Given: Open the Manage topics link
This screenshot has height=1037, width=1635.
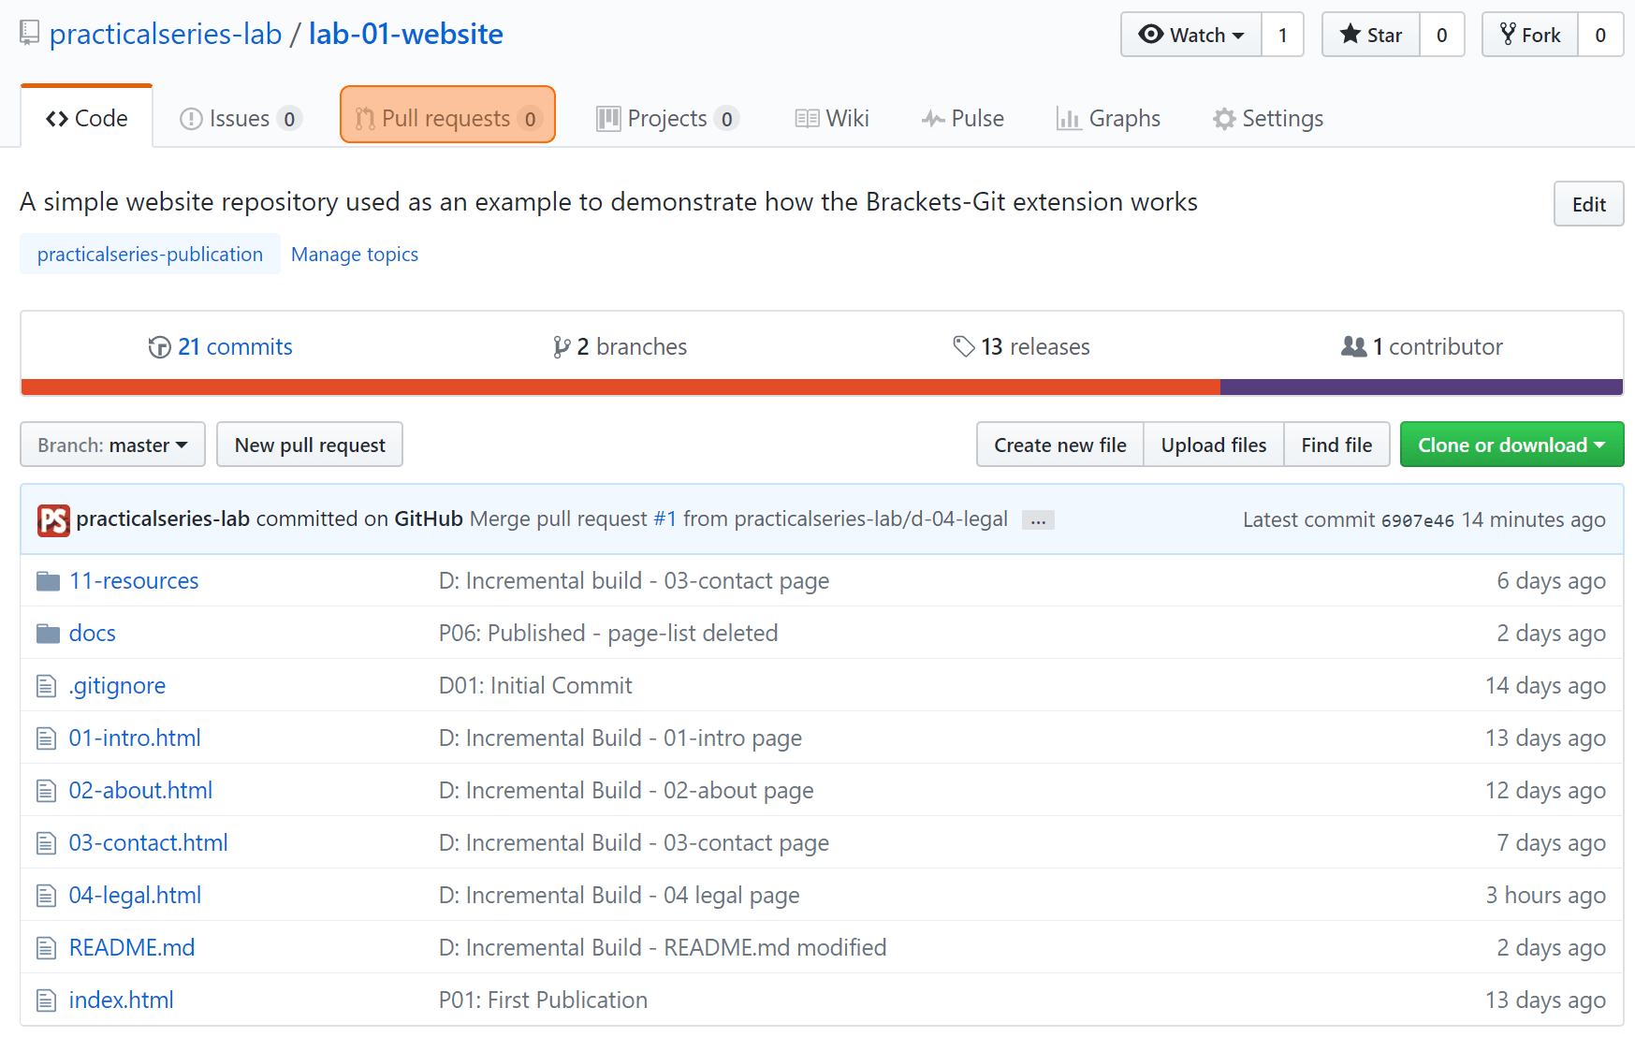Looking at the screenshot, I should coord(355,255).
